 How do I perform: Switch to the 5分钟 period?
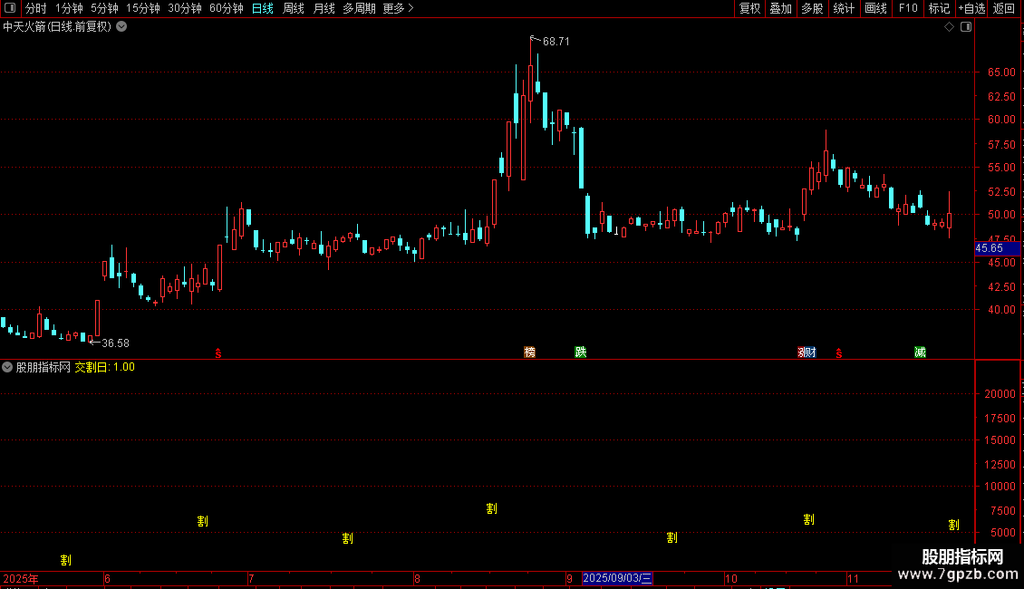104,8
